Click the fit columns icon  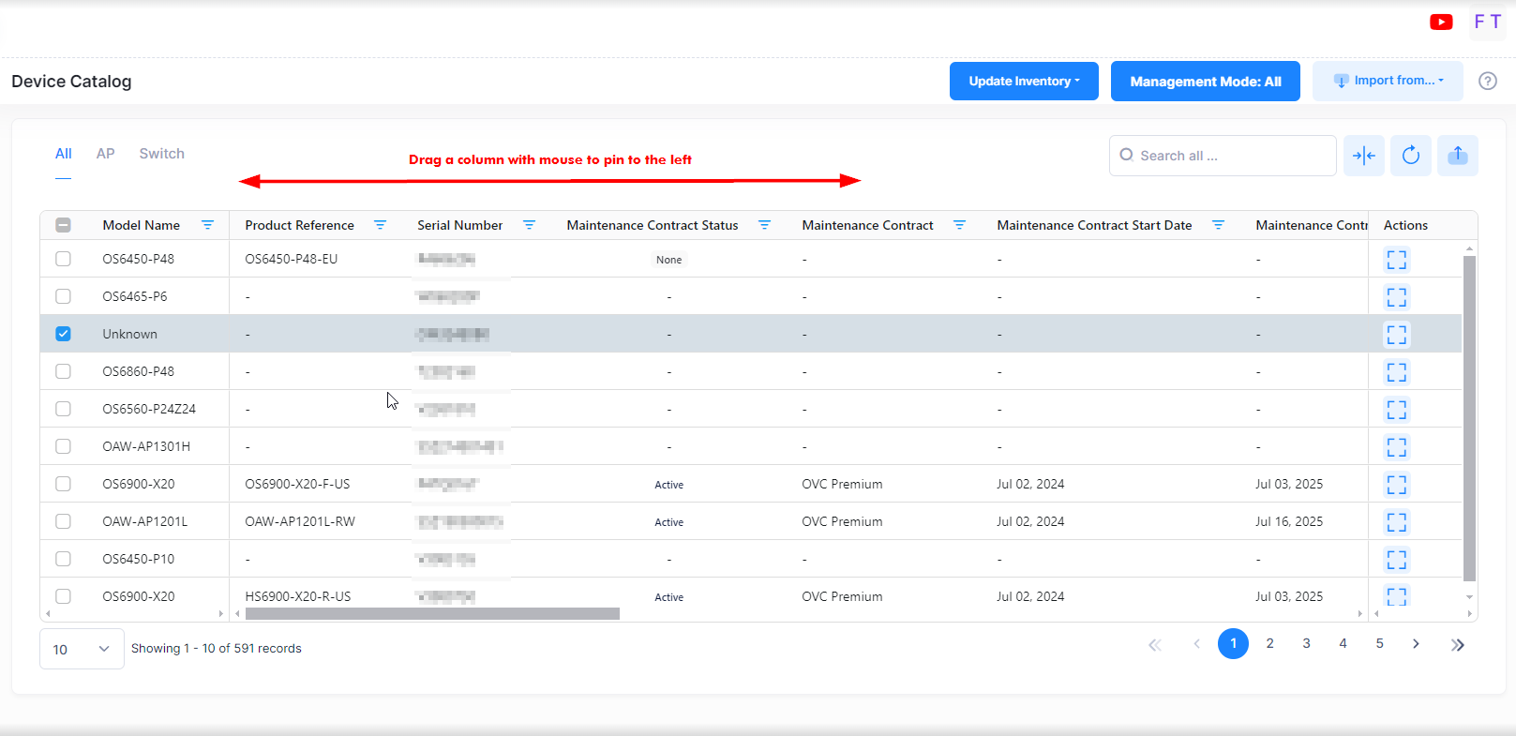pyautogui.click(x=1363, y=156)
